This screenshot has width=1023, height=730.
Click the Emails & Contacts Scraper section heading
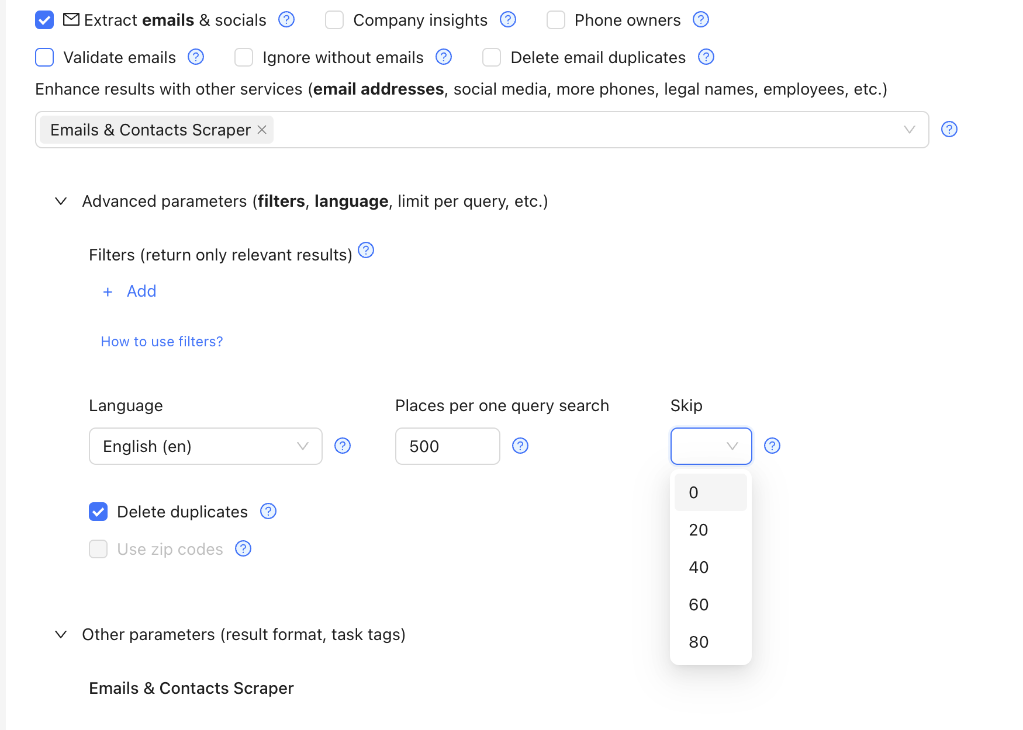click(191, 689)
